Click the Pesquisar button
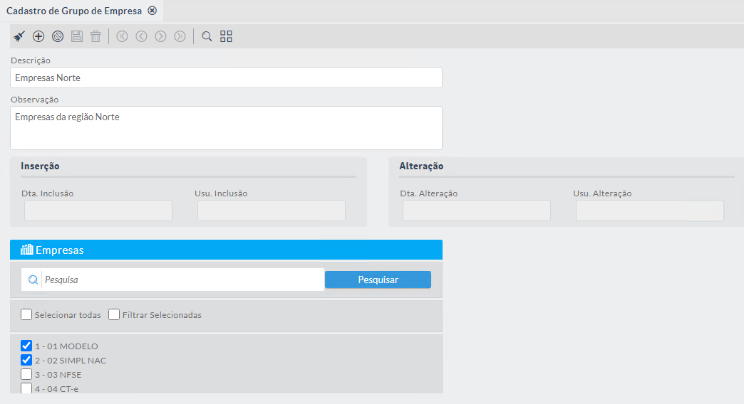This screenshot has height=404, width=744. tap(378, 280)
